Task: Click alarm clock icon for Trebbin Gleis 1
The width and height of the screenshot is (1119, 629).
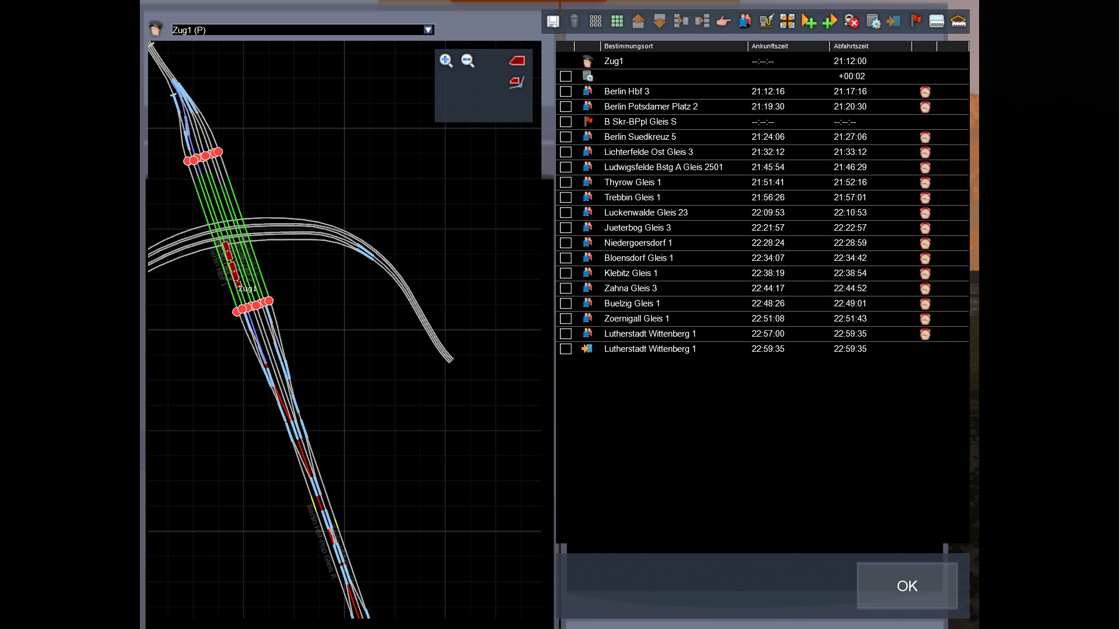Action: [x=925, y=197]
